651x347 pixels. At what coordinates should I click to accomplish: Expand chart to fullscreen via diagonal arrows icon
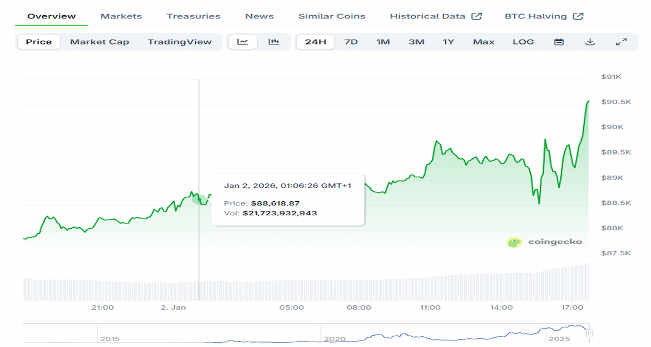point(622,41)
